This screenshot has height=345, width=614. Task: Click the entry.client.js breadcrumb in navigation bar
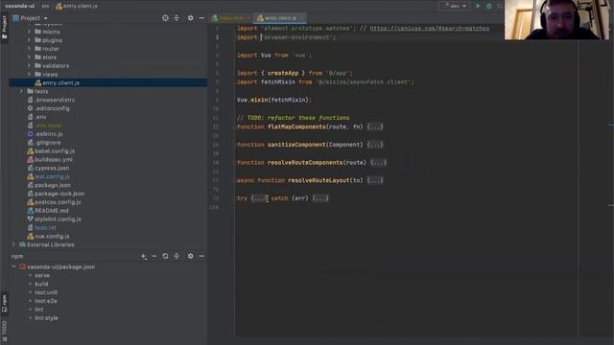click(77, 6)
